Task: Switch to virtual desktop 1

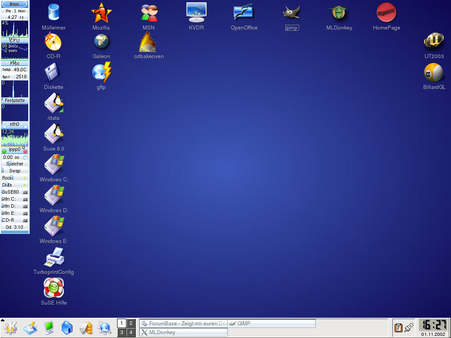Action: (122, 323)
